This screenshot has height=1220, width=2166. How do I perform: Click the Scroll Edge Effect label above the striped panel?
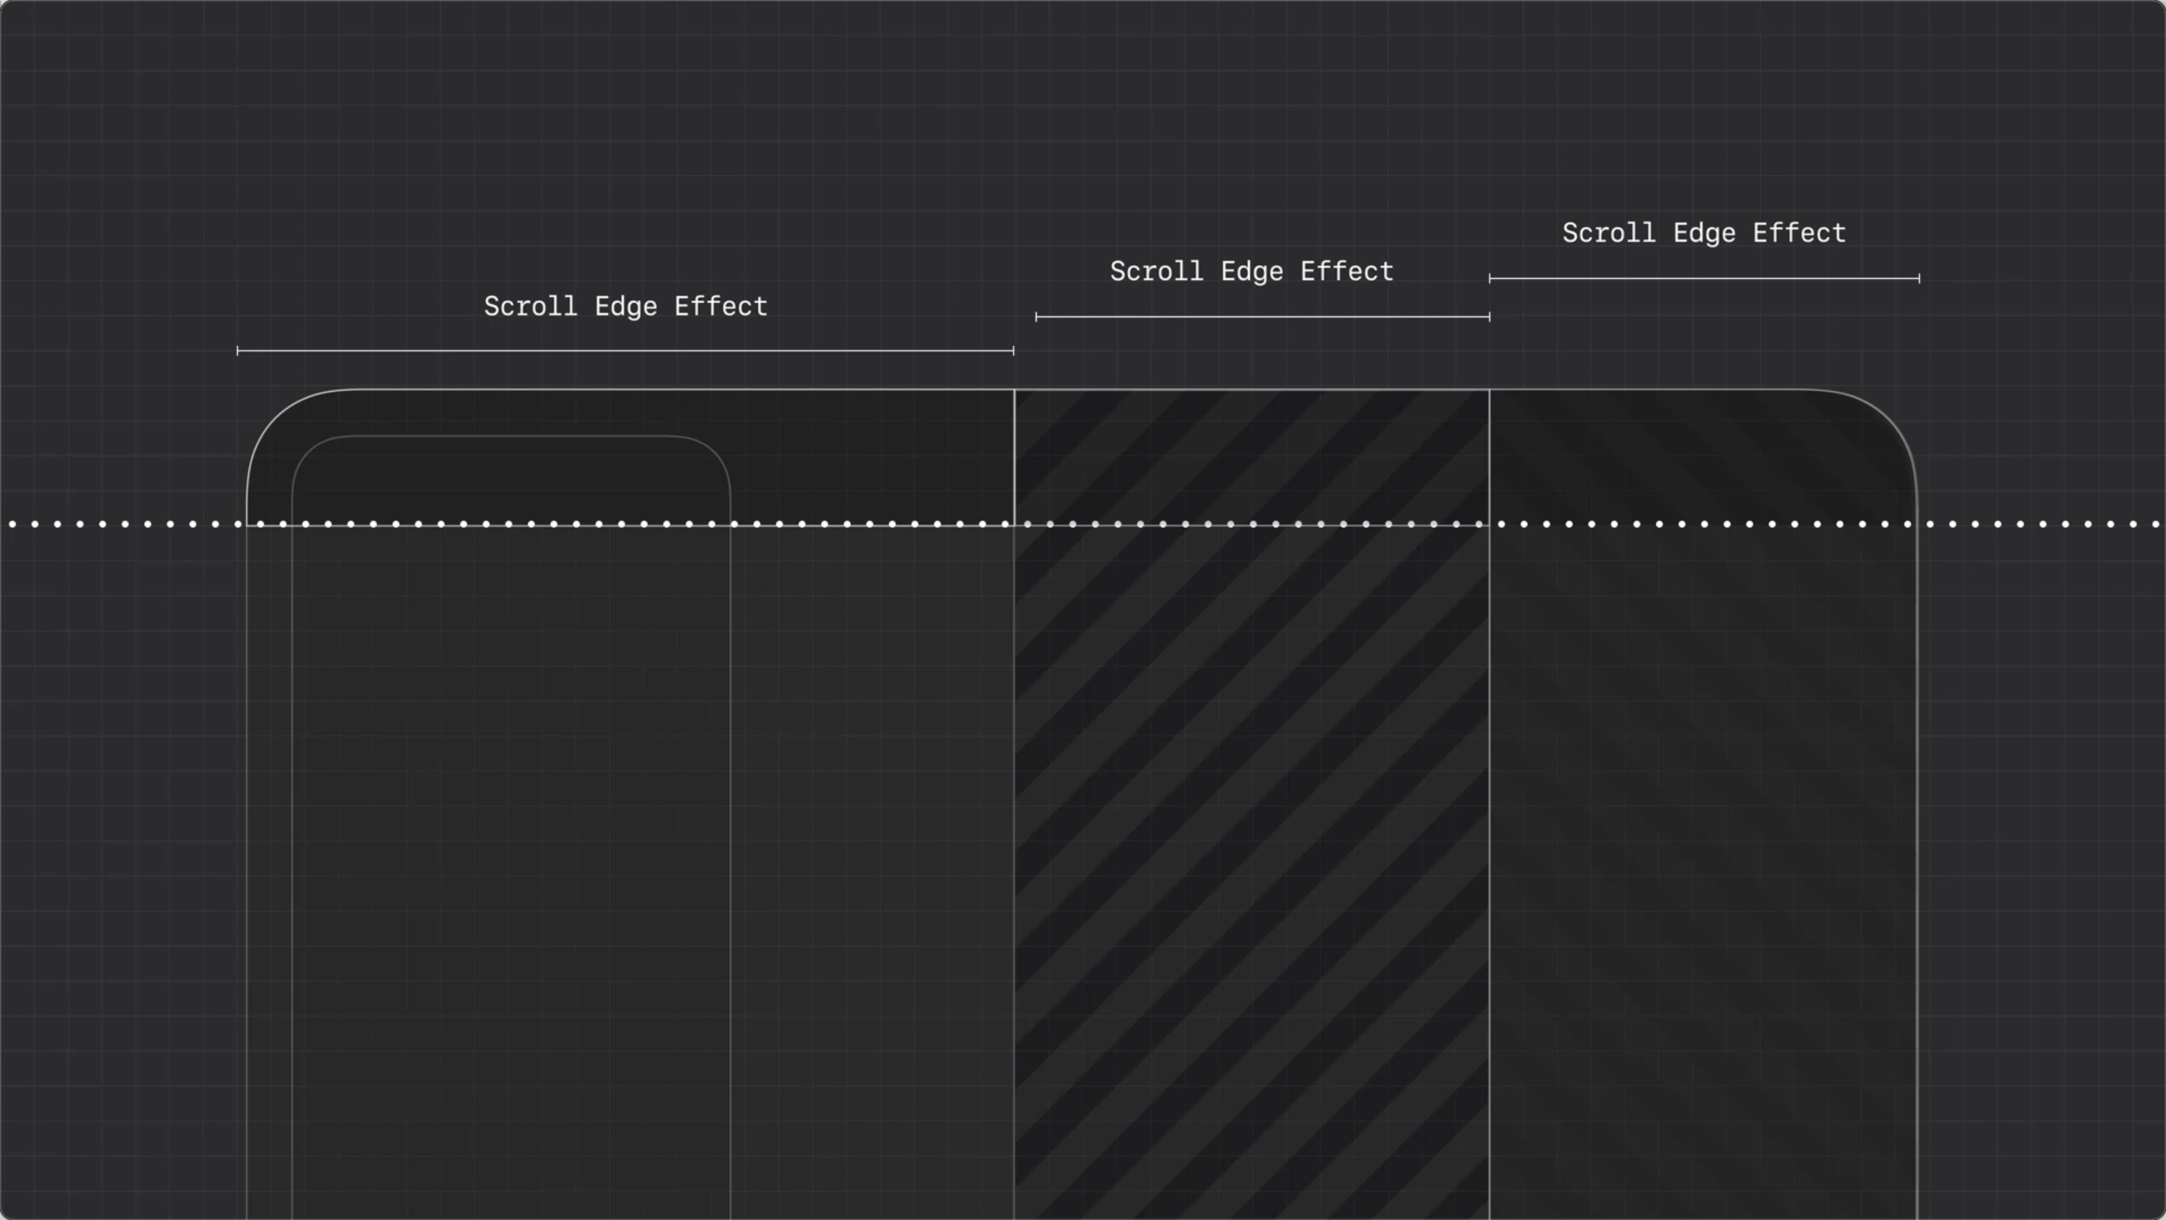[1251, 271]
